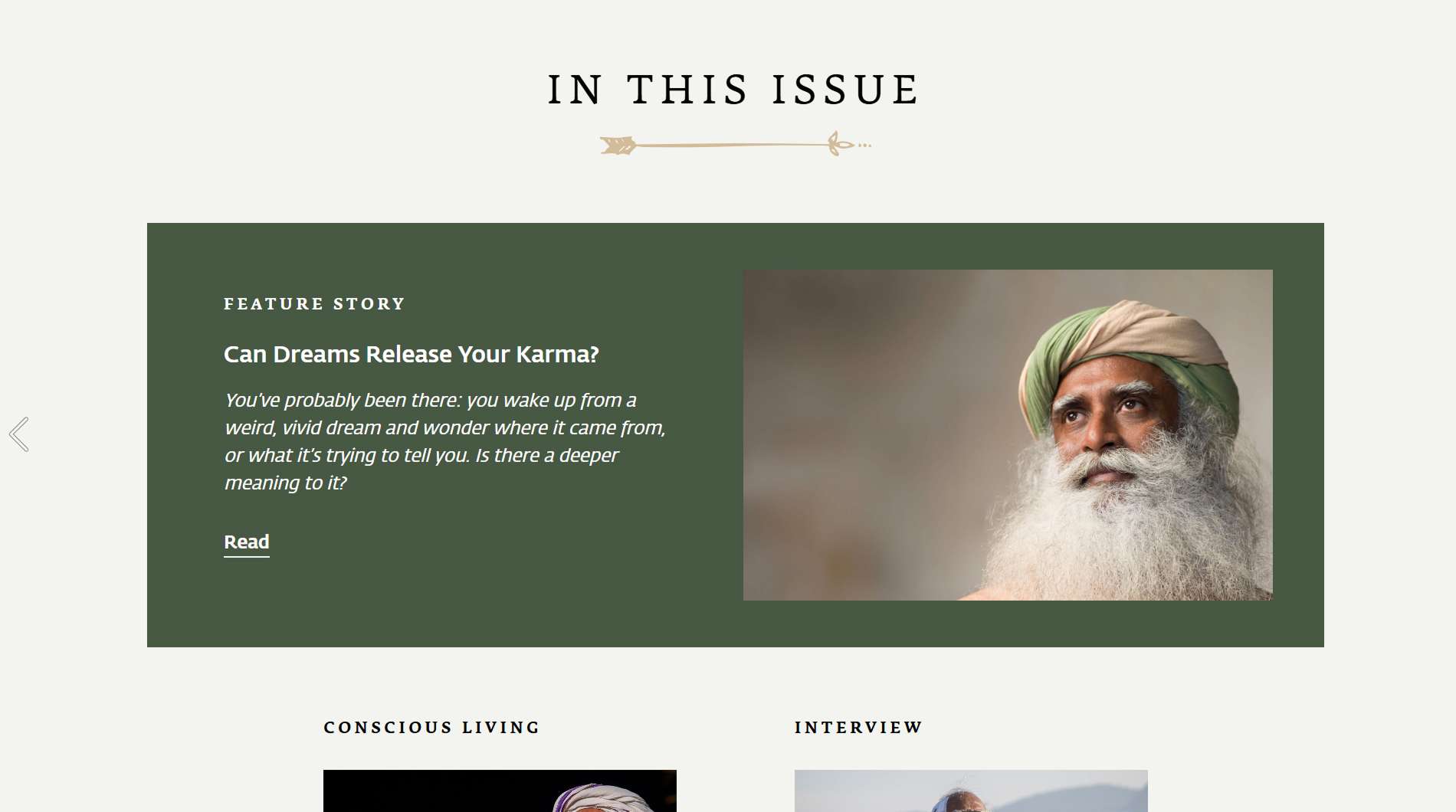The width and height of the screenshot is (1456, 812).
Task: Click the three dots beside the divider arrowhead
Action: click(864, 145)
